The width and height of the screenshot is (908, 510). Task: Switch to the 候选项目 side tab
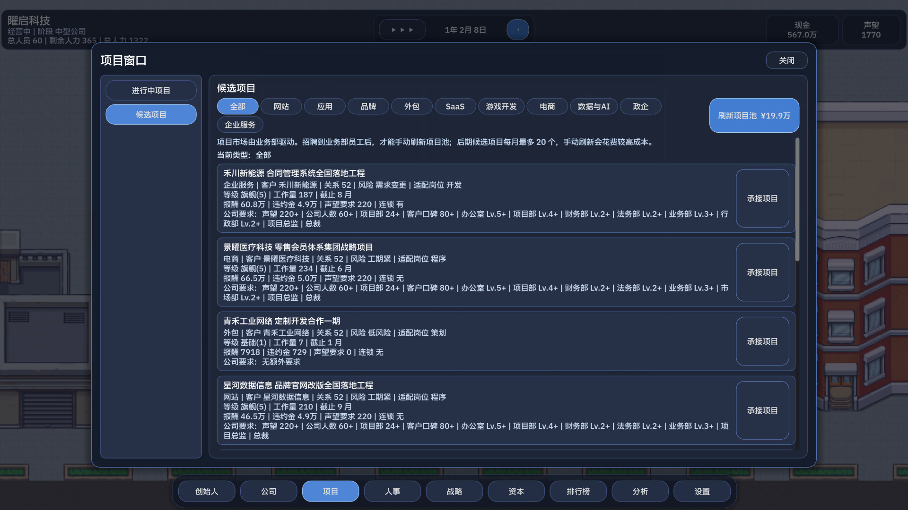151,114
